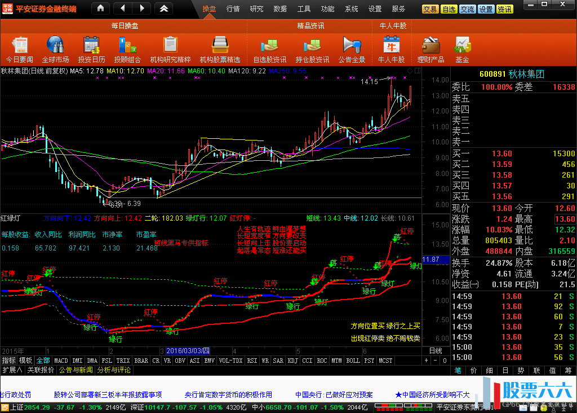
Task: Zoom out chart with minus button
Action: point(436,361)
